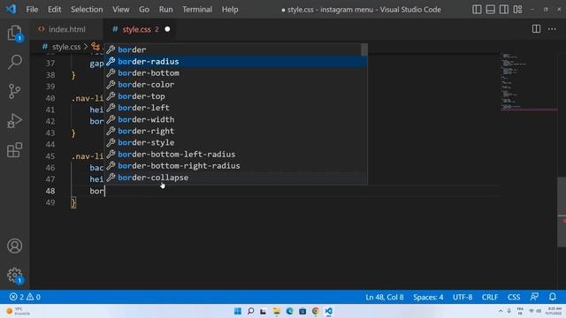This screenshot has width=566, height=318.
Task: Split the editor to the right
Action: coord(536,29)
